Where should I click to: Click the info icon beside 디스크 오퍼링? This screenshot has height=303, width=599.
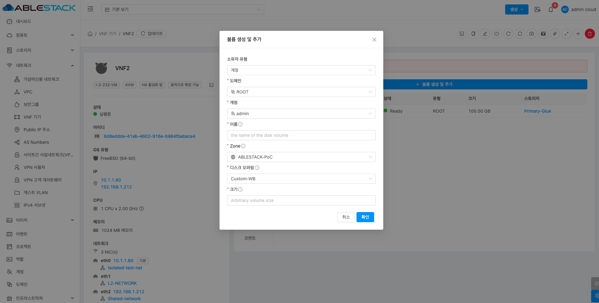pos(257,168)
